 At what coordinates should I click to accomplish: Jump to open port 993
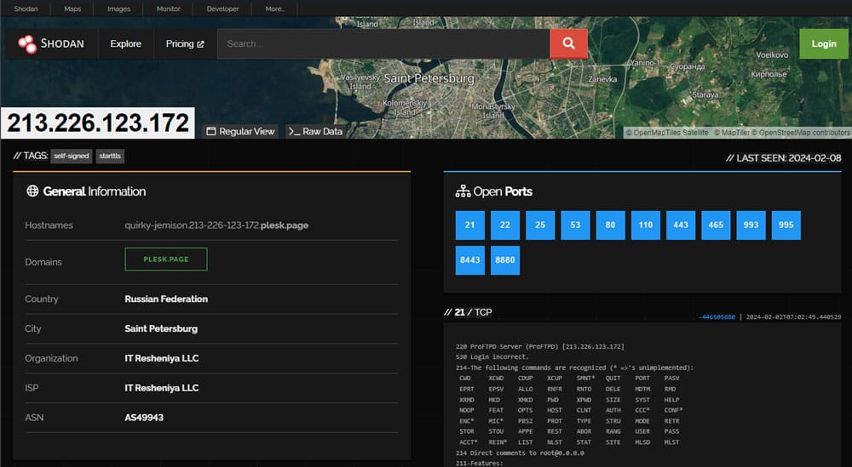(x=751, y=225)
